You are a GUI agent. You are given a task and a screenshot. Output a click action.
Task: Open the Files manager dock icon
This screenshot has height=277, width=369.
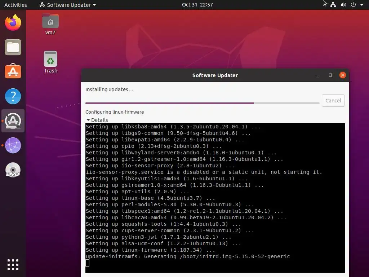13,47
